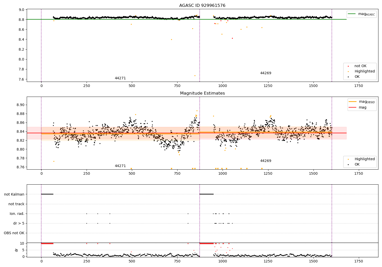
Task: Click the 8.82 y-tick on Magnitude Estimates
Action: point(20,140)
